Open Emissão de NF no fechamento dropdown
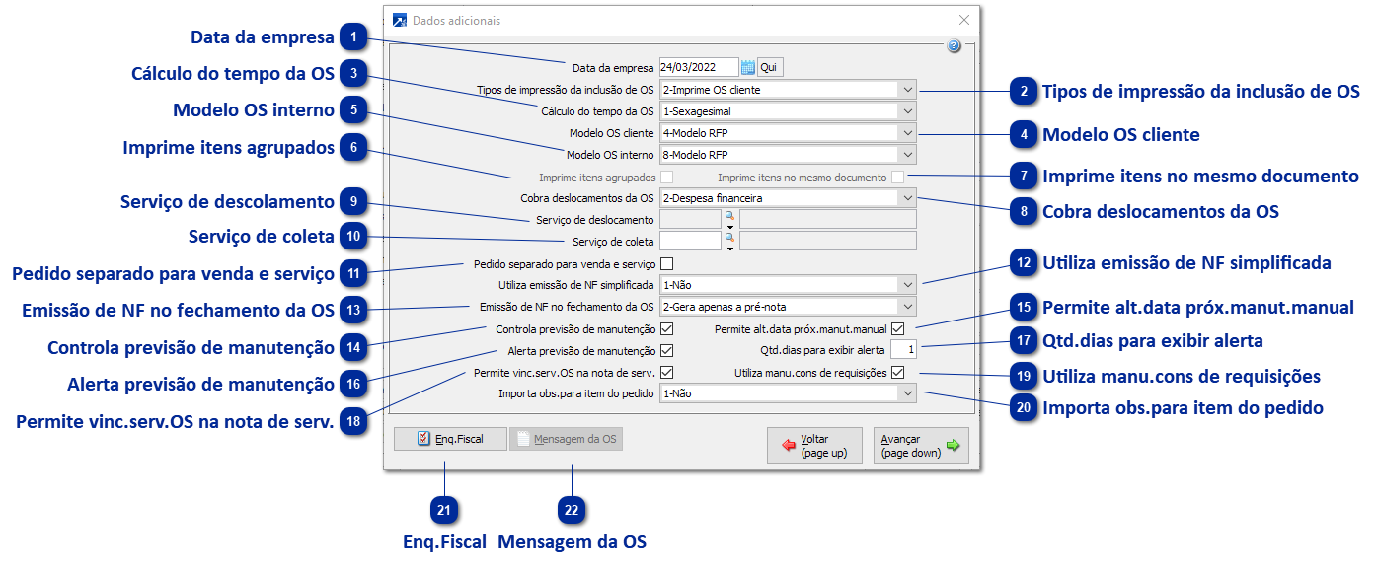Screen dimensions: 1376x570 [907, 306]
